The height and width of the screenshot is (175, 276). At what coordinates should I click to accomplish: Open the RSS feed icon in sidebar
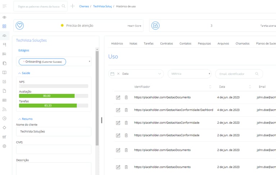(x=4, y=109)
